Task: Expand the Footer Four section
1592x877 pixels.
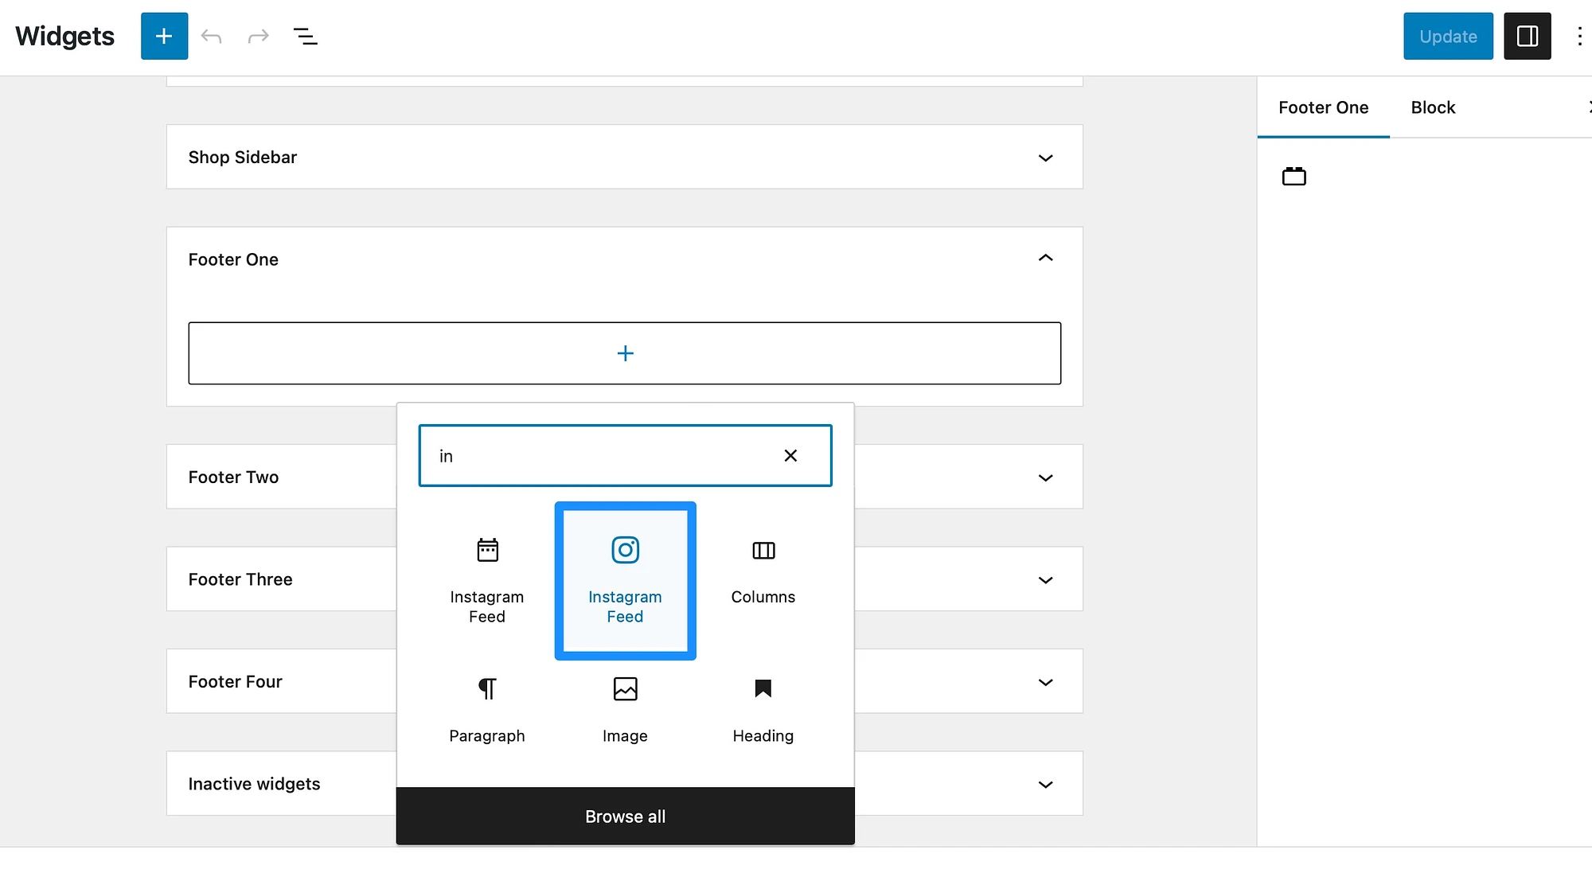Action: [1044, 680]
